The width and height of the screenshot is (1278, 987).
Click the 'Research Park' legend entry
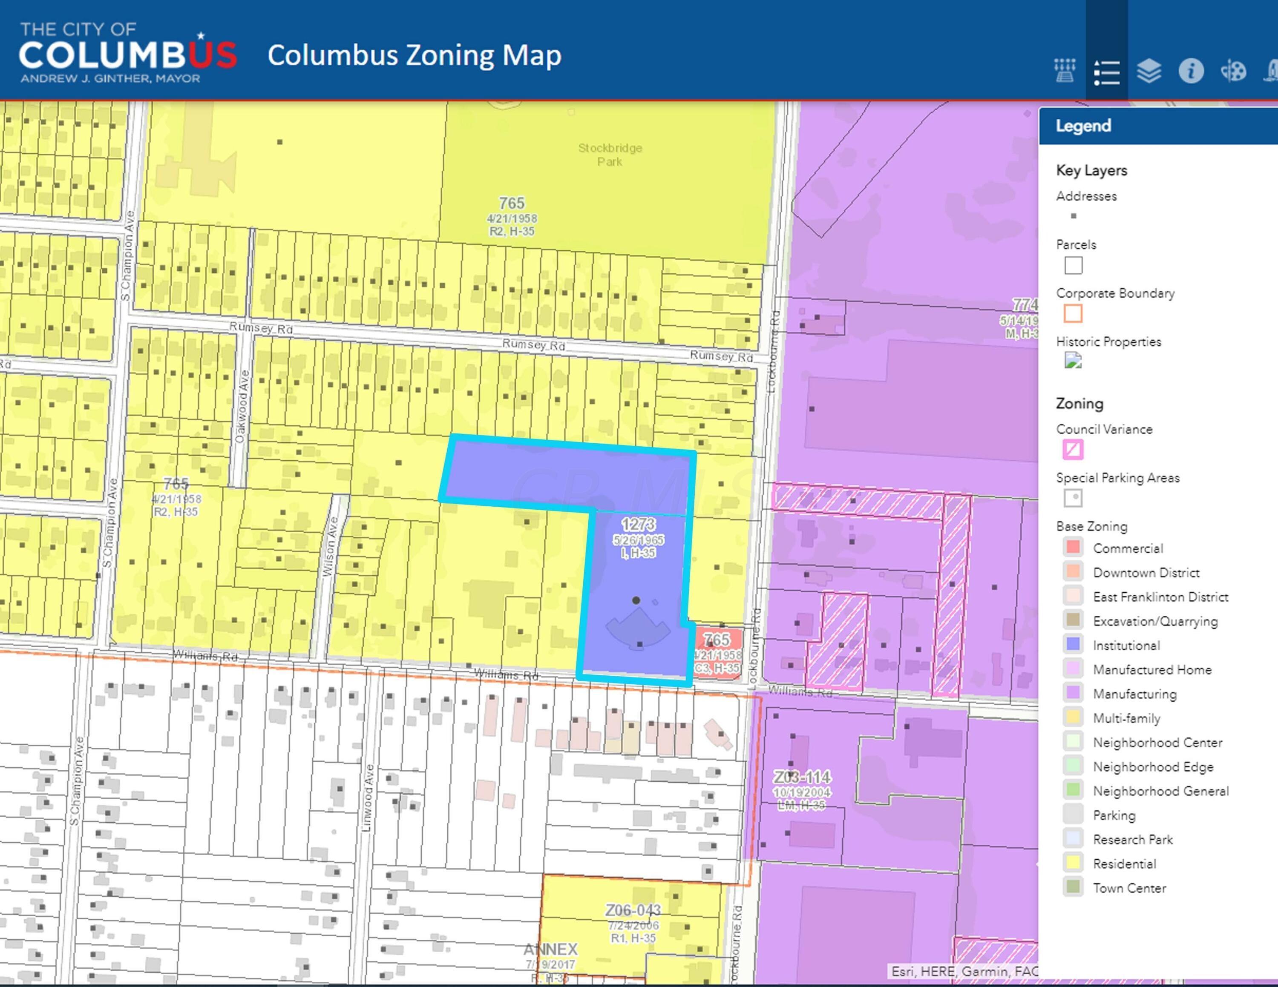(x=1133, y=839)
